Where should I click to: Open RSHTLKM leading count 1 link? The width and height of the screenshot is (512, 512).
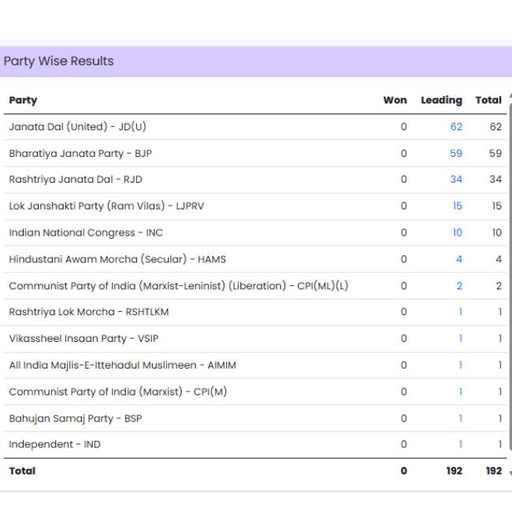[461, 312]
